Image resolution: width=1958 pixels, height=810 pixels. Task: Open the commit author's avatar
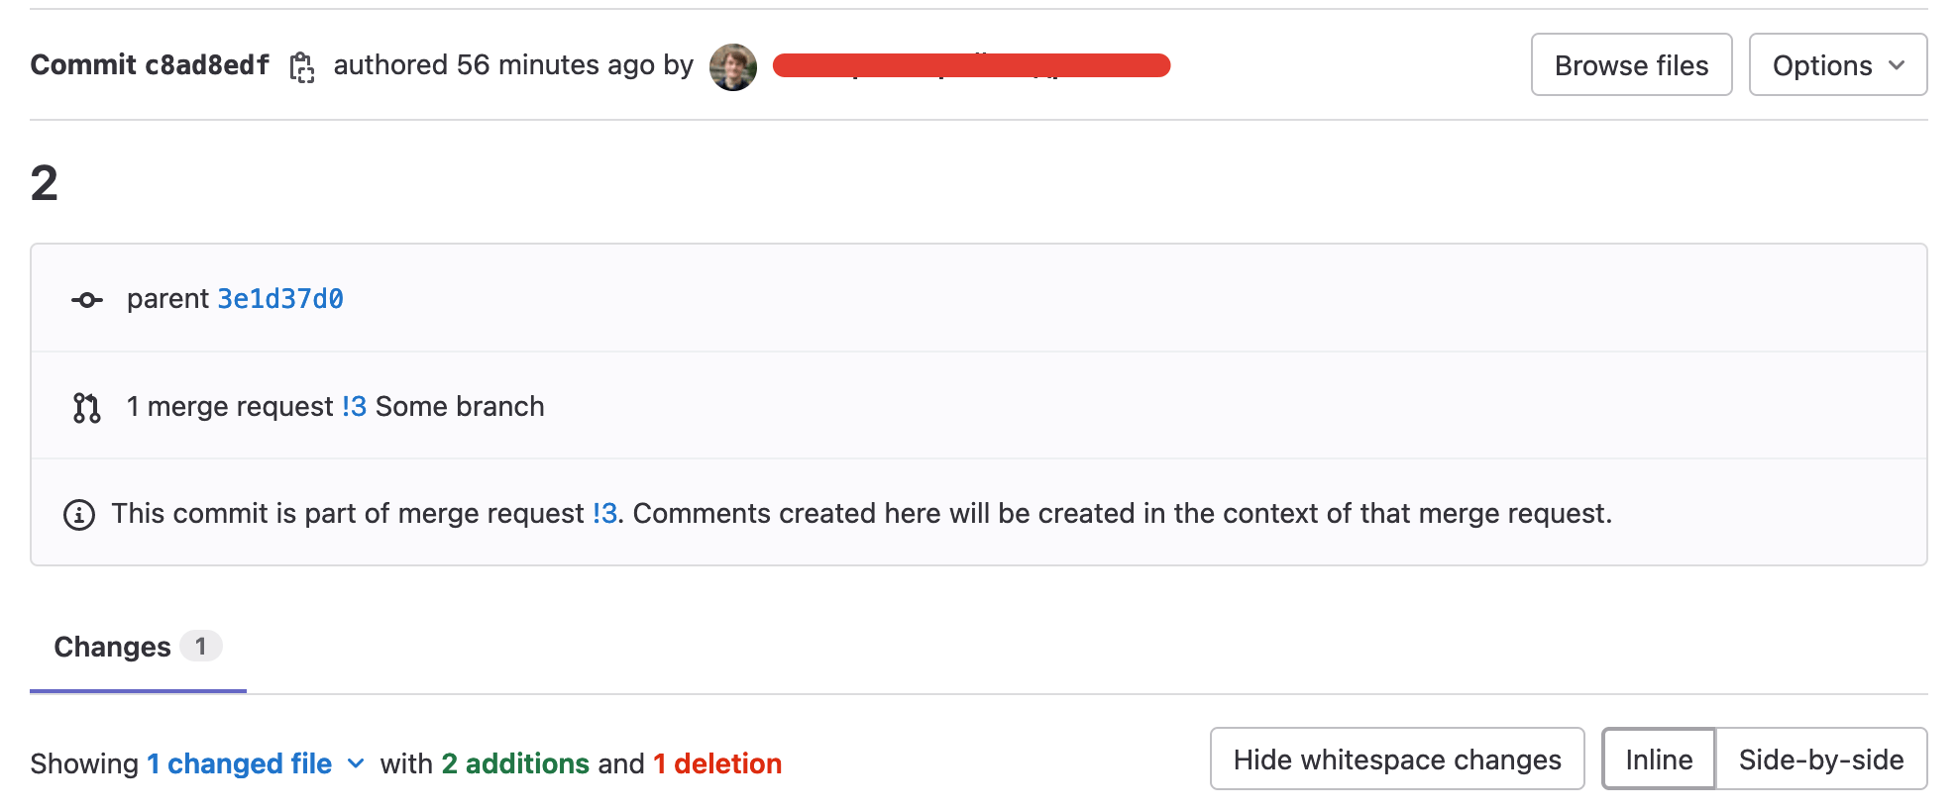[x=732, y=65]
